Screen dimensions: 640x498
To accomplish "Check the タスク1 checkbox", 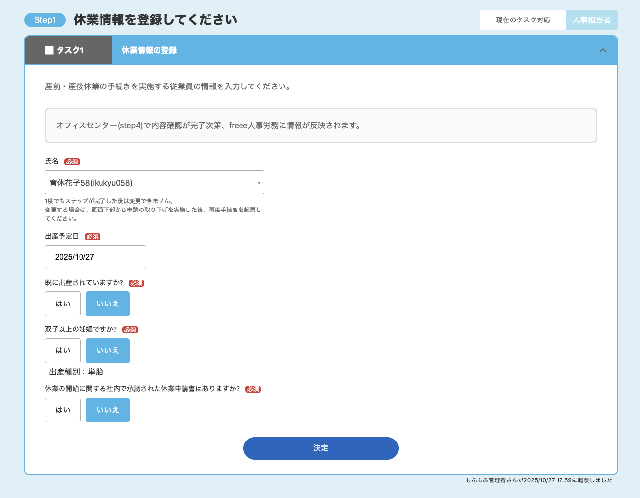I will click(49, 50).
